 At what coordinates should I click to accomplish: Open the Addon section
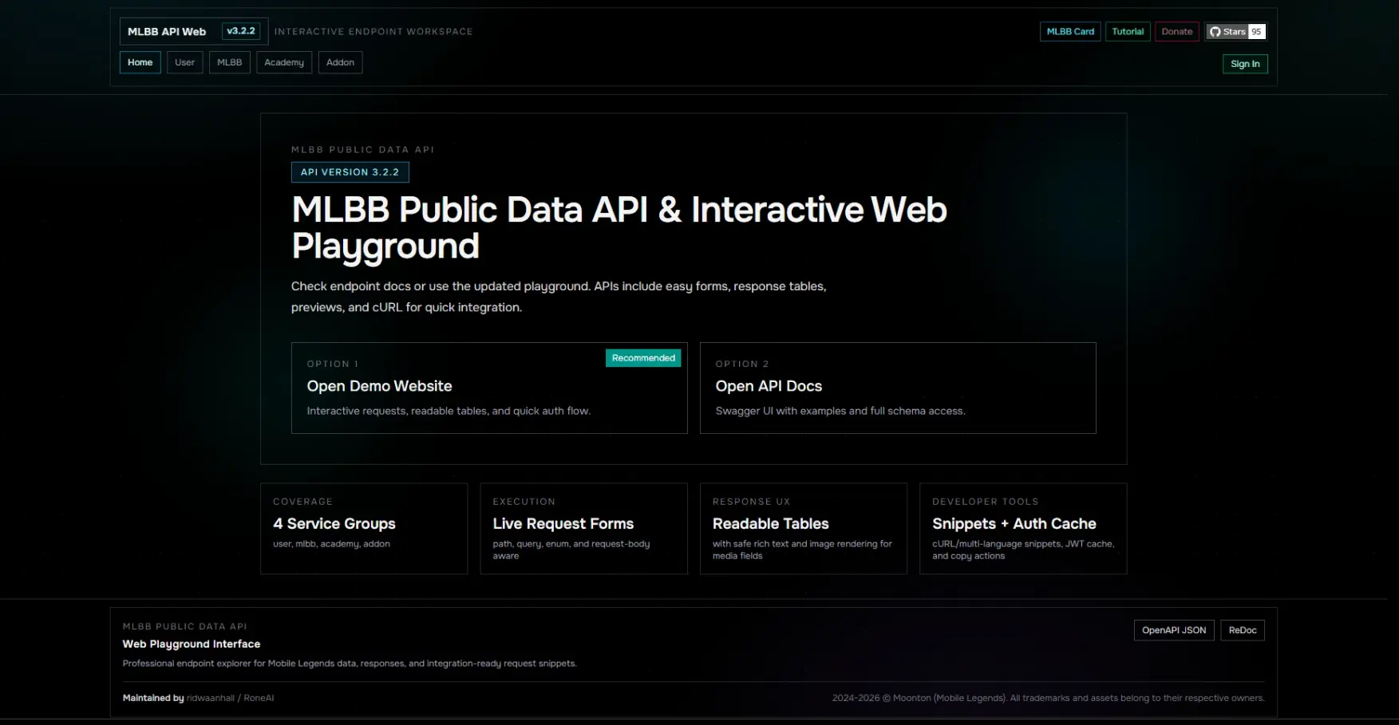(340, 62)
